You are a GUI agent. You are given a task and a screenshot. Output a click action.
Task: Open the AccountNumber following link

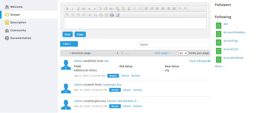pyautogui.click(x=234, y=33)
